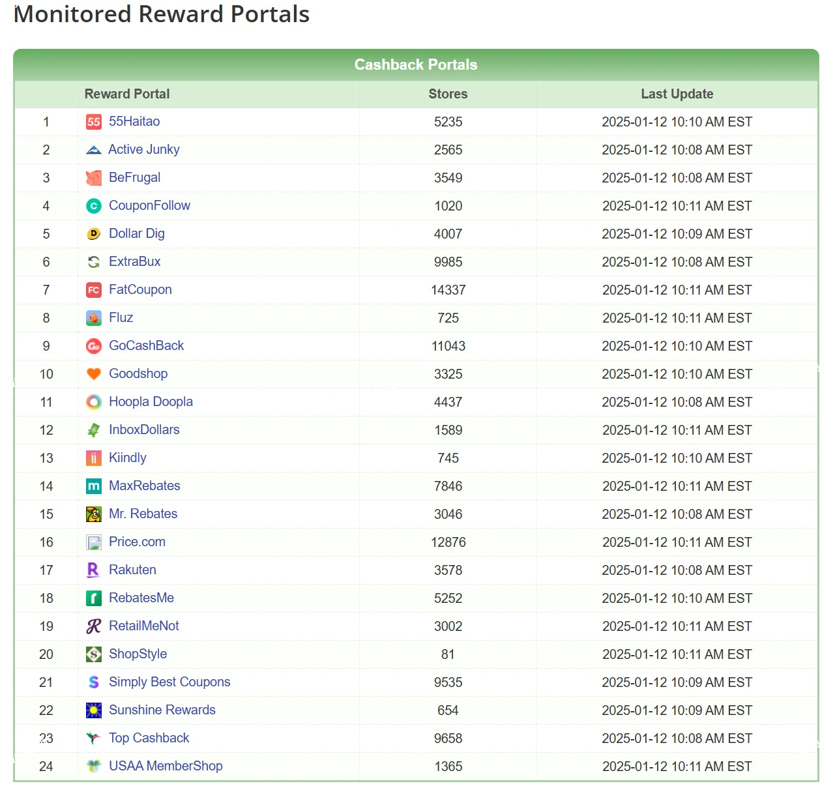Open the GoCashBack link
The height and width of the screenshot is (788, 833).
146,345
